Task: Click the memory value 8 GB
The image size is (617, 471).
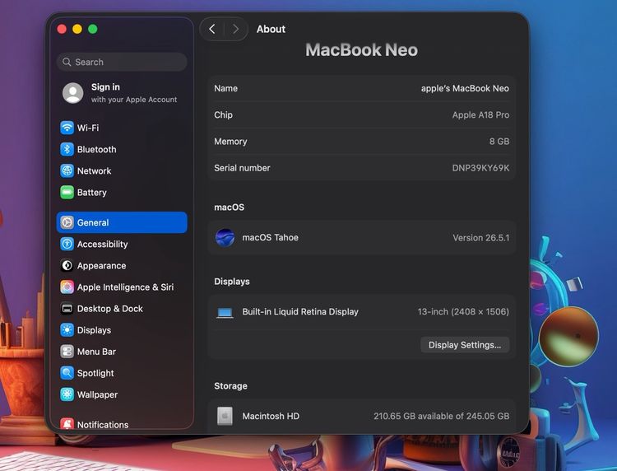Action: [x=499, y=142]
